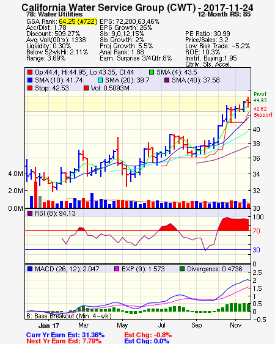The width and height of the screenshot is (275, 344).
Task: Click the 'SMA (10): 41.74' legend text
Action: (59, 80)
